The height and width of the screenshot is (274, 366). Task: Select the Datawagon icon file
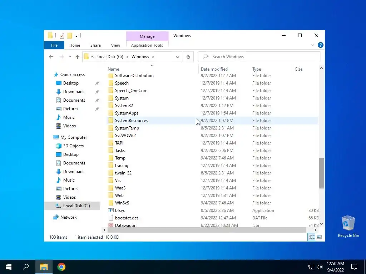click(x=111, y=225)
